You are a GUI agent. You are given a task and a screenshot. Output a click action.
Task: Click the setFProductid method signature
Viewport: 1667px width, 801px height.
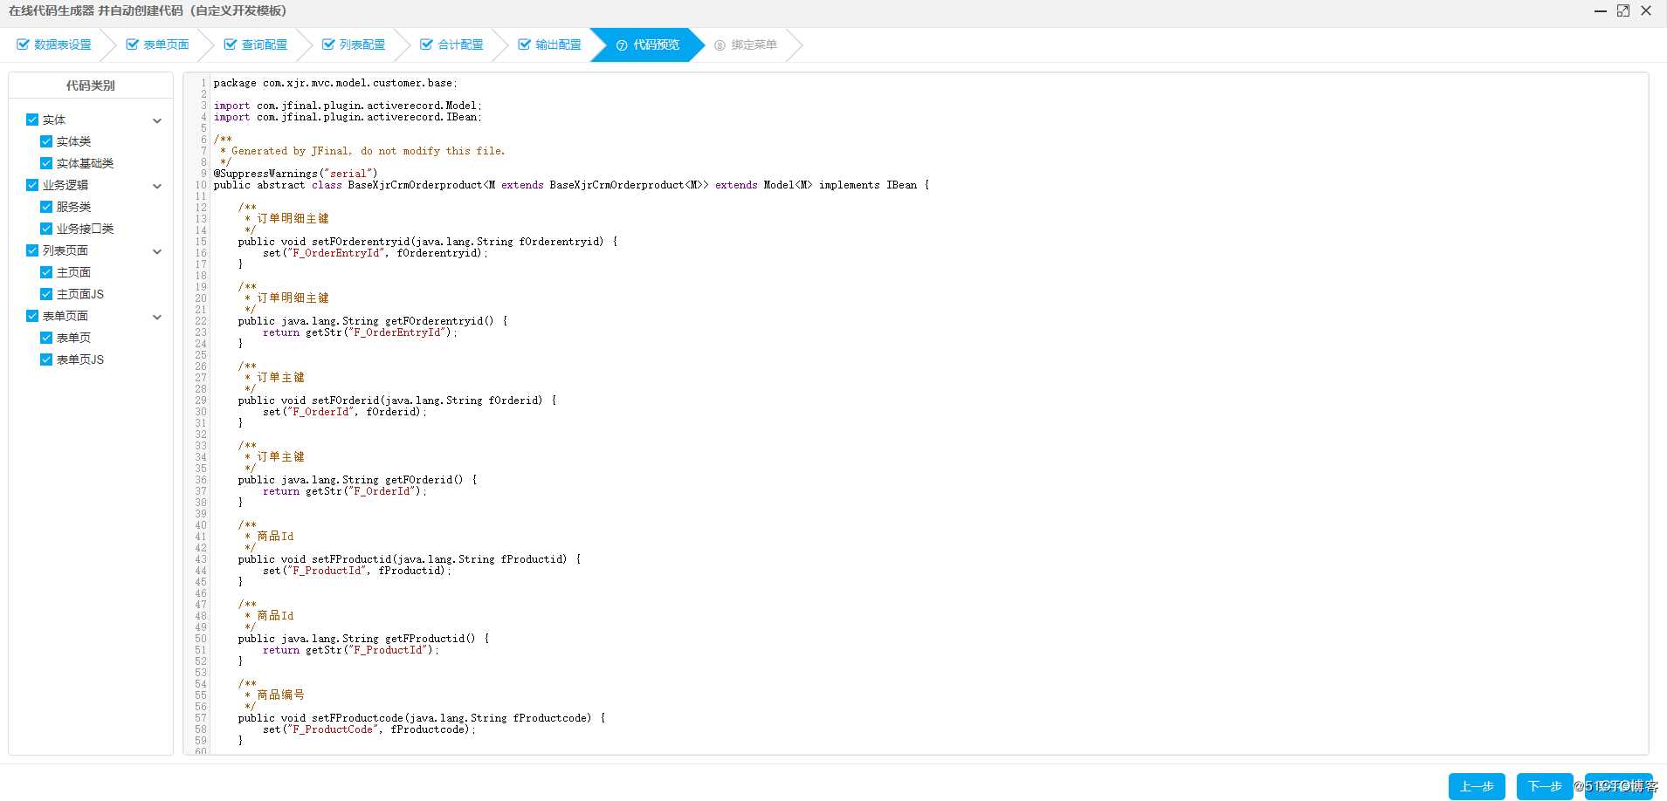pos(410,559)
